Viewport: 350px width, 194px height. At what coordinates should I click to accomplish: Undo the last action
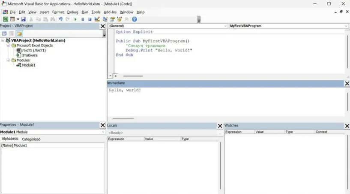tap(60, 19)
